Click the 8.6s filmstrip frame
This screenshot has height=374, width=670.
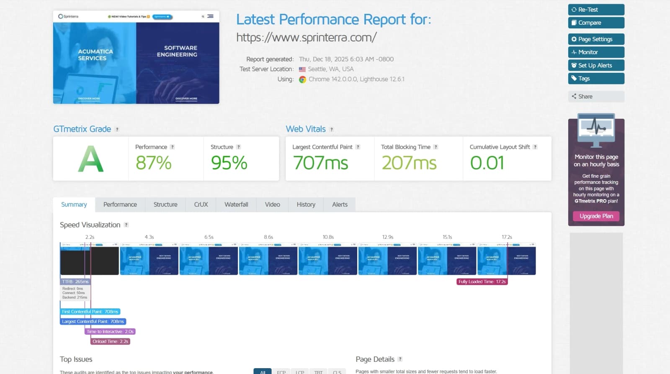pyautogui.click(x=268, y=259)
